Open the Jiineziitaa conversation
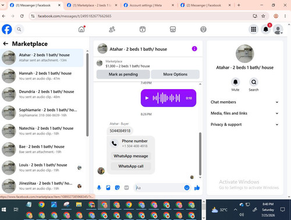This screenshot has height=220, width=291. coord(42,186)
